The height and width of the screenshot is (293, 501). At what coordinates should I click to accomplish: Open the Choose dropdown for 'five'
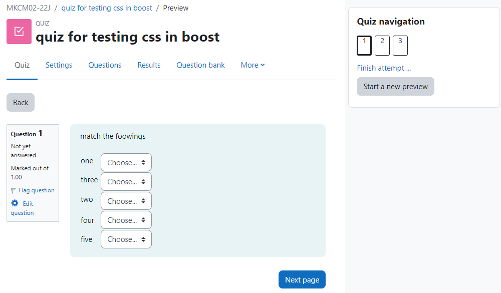click(x=126, y=239)
